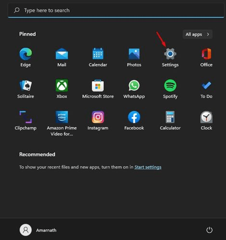The width and height of the screenshot is (226, 240).
Task: Open the Calculator app
Action: click(170, 120)
